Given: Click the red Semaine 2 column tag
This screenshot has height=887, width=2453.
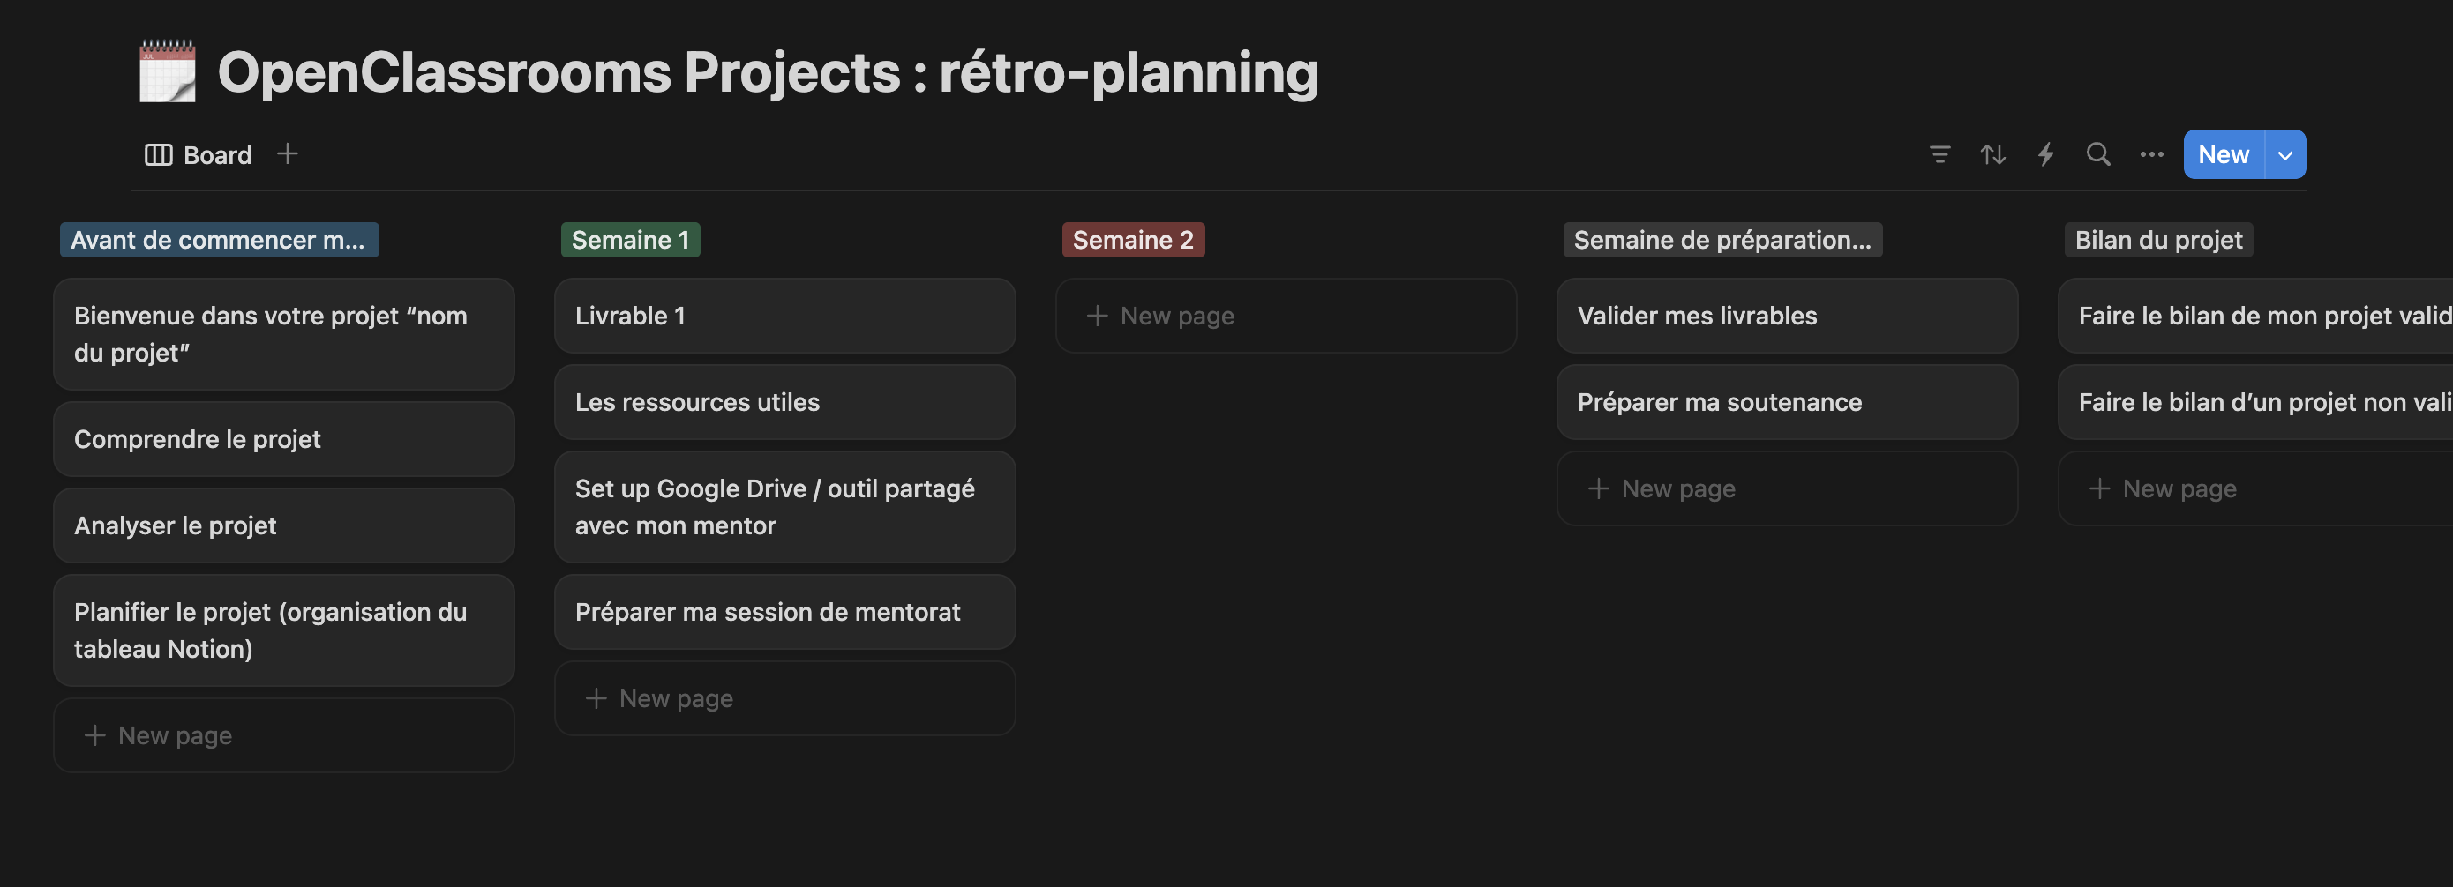Looking at the screenshot, I should (x=1132, y=240).
